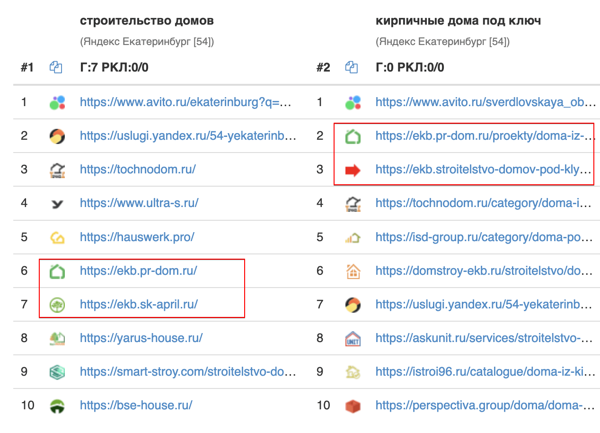Screen dimensions: 600x433
Task: Open the domstroy-ekb.ru stroitelstvo link
Action: pos(484,271)
